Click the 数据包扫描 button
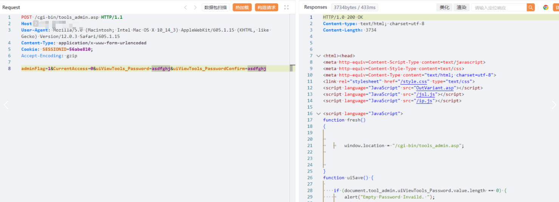559x202 pixels. 216,7
